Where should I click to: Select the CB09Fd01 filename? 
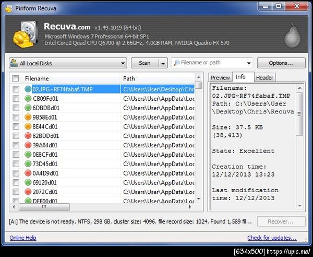(45, 99)
